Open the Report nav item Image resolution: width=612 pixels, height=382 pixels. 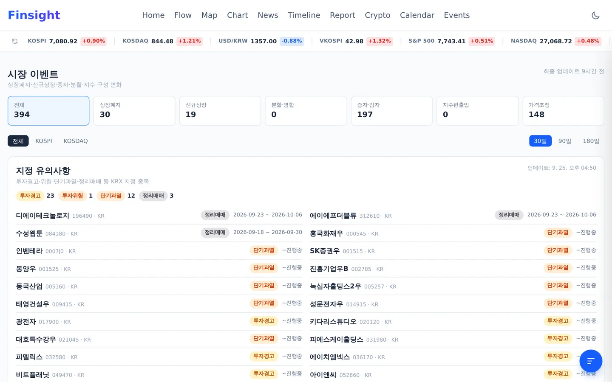(343, 15)
